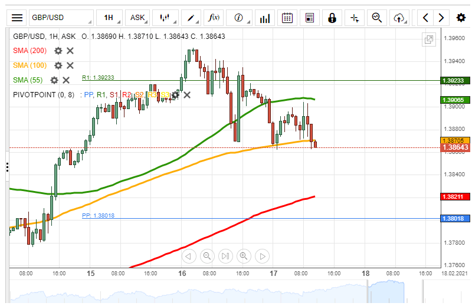Image resolution: width=472 pixels, height=306 pixels.
Task: Click the SMA (200) label
Action: coord(30,51)
